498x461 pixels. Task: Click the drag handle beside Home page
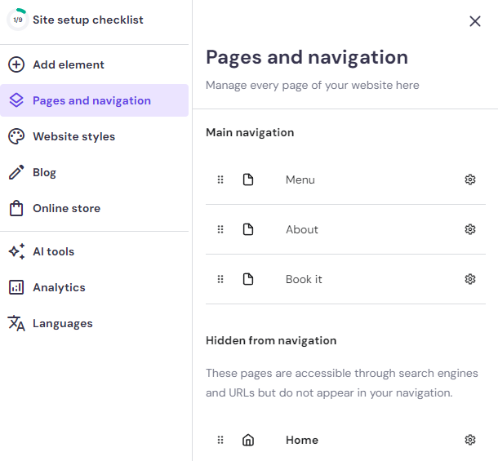[220, 440]
